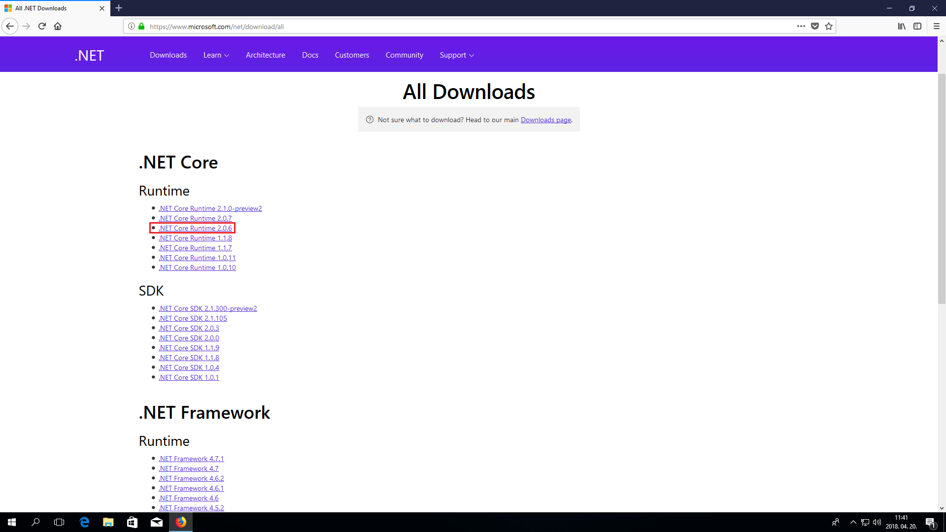
Task: Open Firefox hamburger menu
Action: click(x=937, y=26)
